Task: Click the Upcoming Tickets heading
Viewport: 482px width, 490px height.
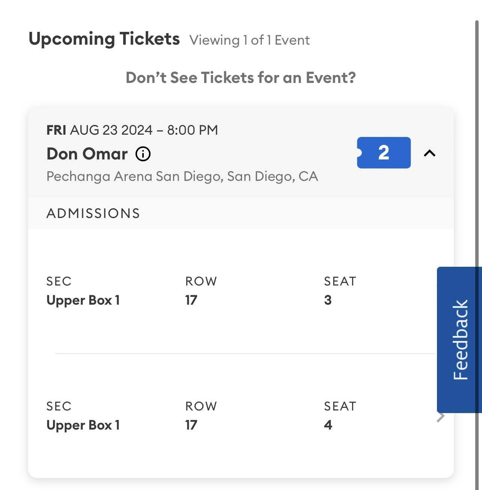Action: pyautogui.click(x=104, y=39)
